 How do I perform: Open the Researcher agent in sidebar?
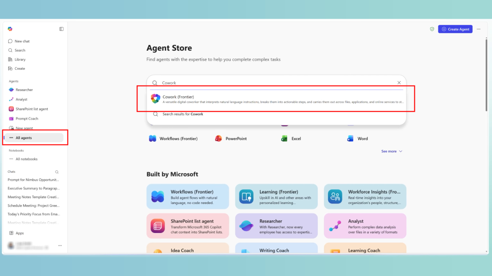tap(24, 90)
